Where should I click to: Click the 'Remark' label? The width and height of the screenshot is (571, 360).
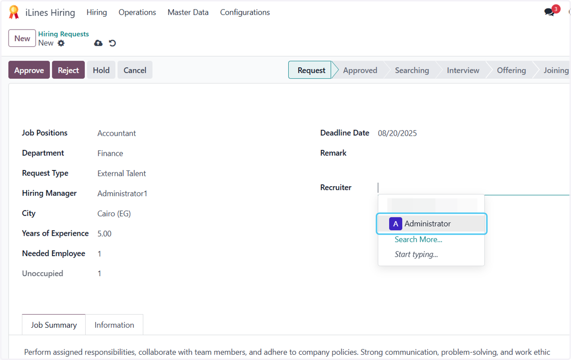coord(334,153)
